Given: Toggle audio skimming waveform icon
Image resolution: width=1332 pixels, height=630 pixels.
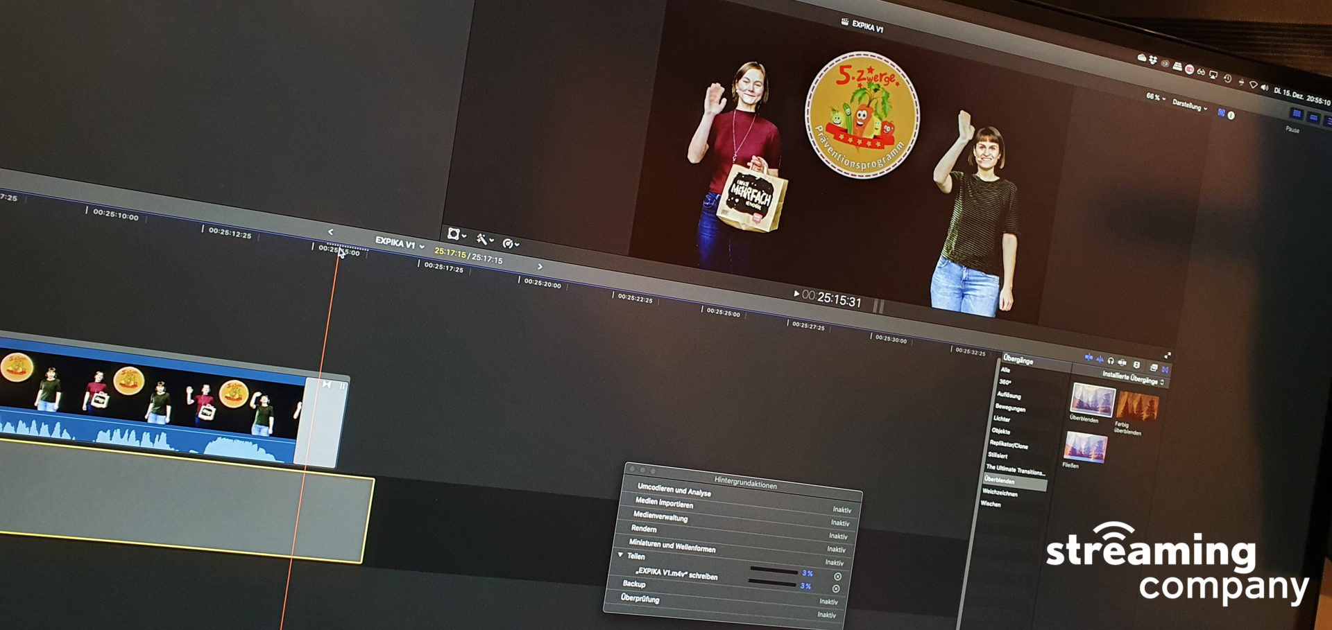Looking at the screenshot, I should coord(1100,359).
